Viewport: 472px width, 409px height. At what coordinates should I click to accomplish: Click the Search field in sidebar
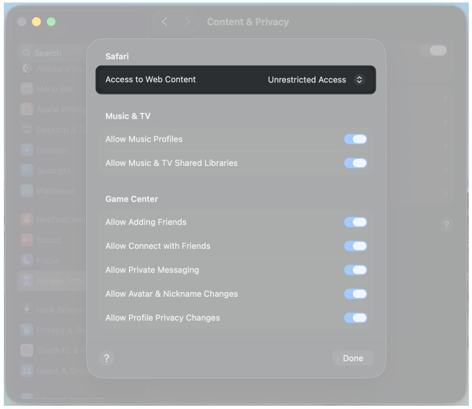(x=51, y=53)
